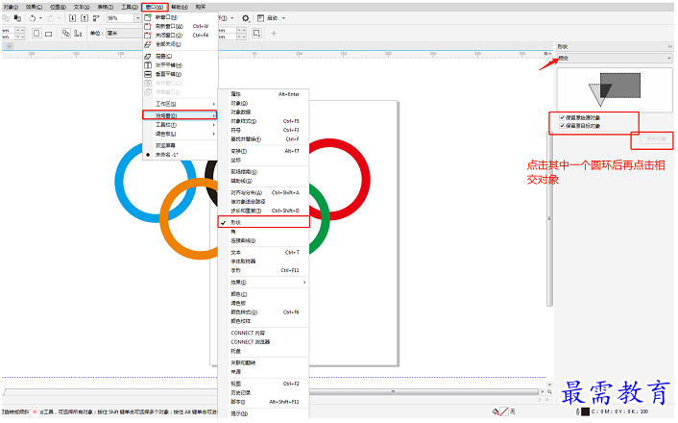Click the 58% zoom level input field
The width and height of the screenshot is (678, 423).
(120, 18)
